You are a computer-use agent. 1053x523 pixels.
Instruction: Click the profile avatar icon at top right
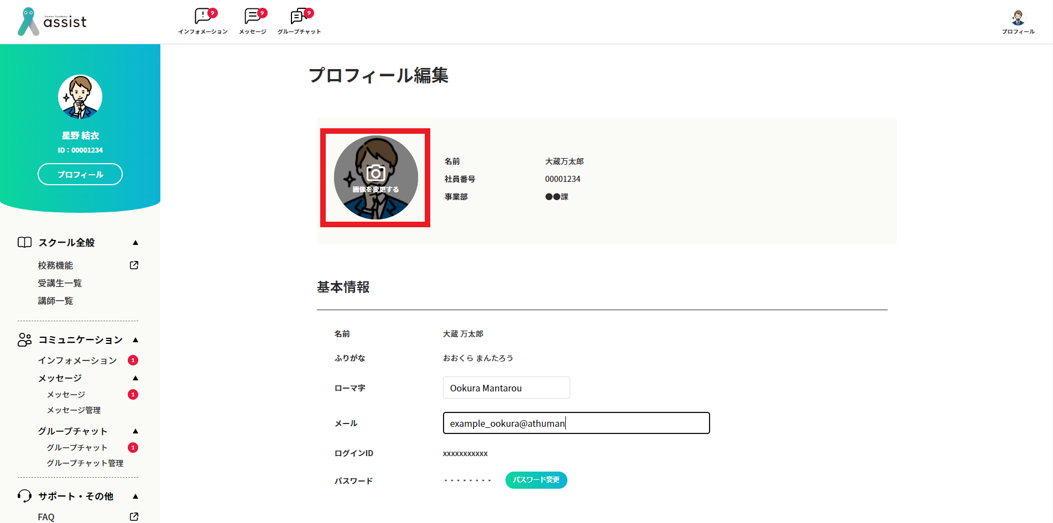1018,18
